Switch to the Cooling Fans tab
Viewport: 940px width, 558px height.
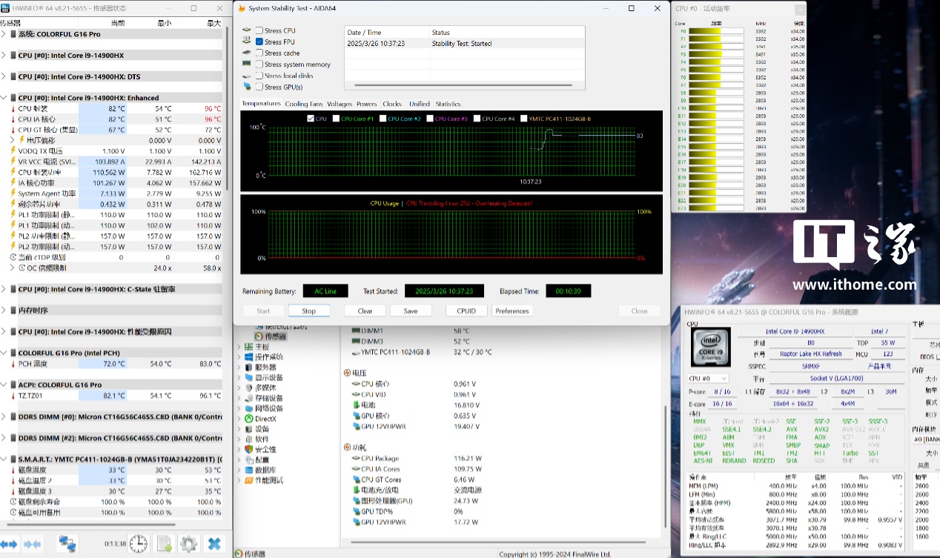[x=303, y=104]
